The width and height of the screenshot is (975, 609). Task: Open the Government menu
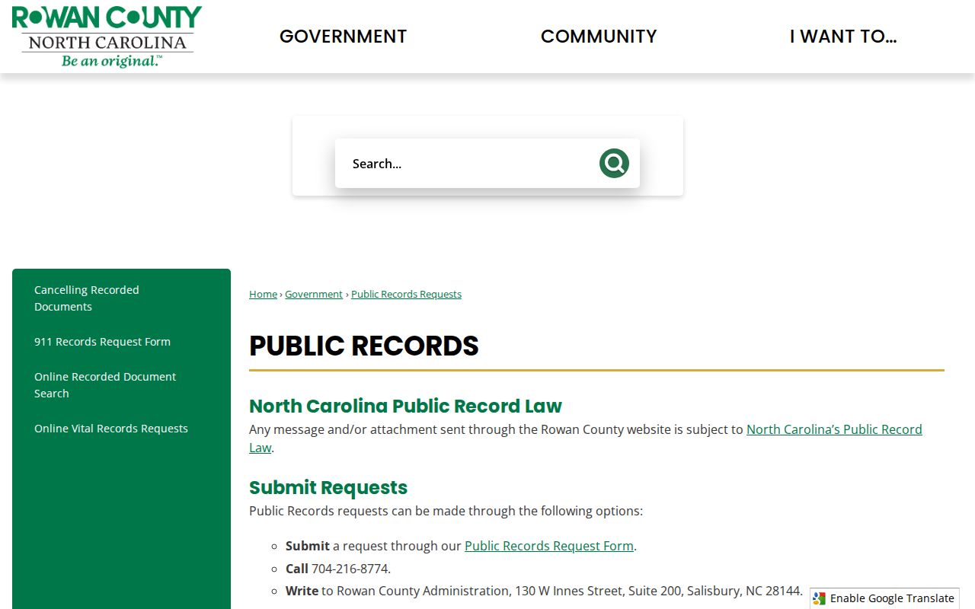[x=343, y=37]
